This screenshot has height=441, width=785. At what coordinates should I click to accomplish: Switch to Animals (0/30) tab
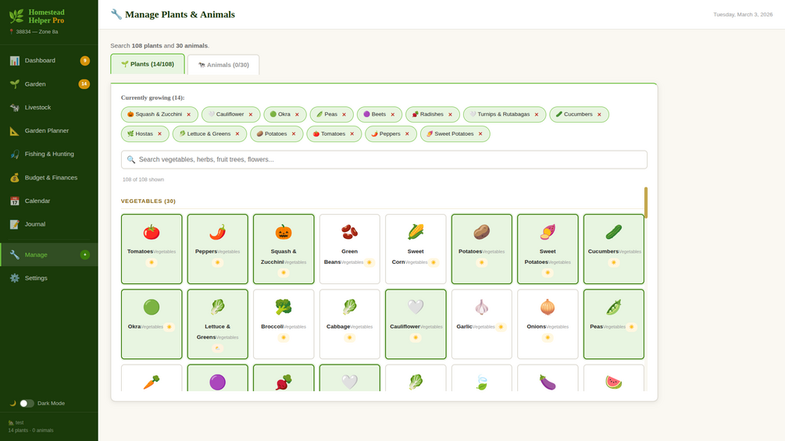[223, 65]
